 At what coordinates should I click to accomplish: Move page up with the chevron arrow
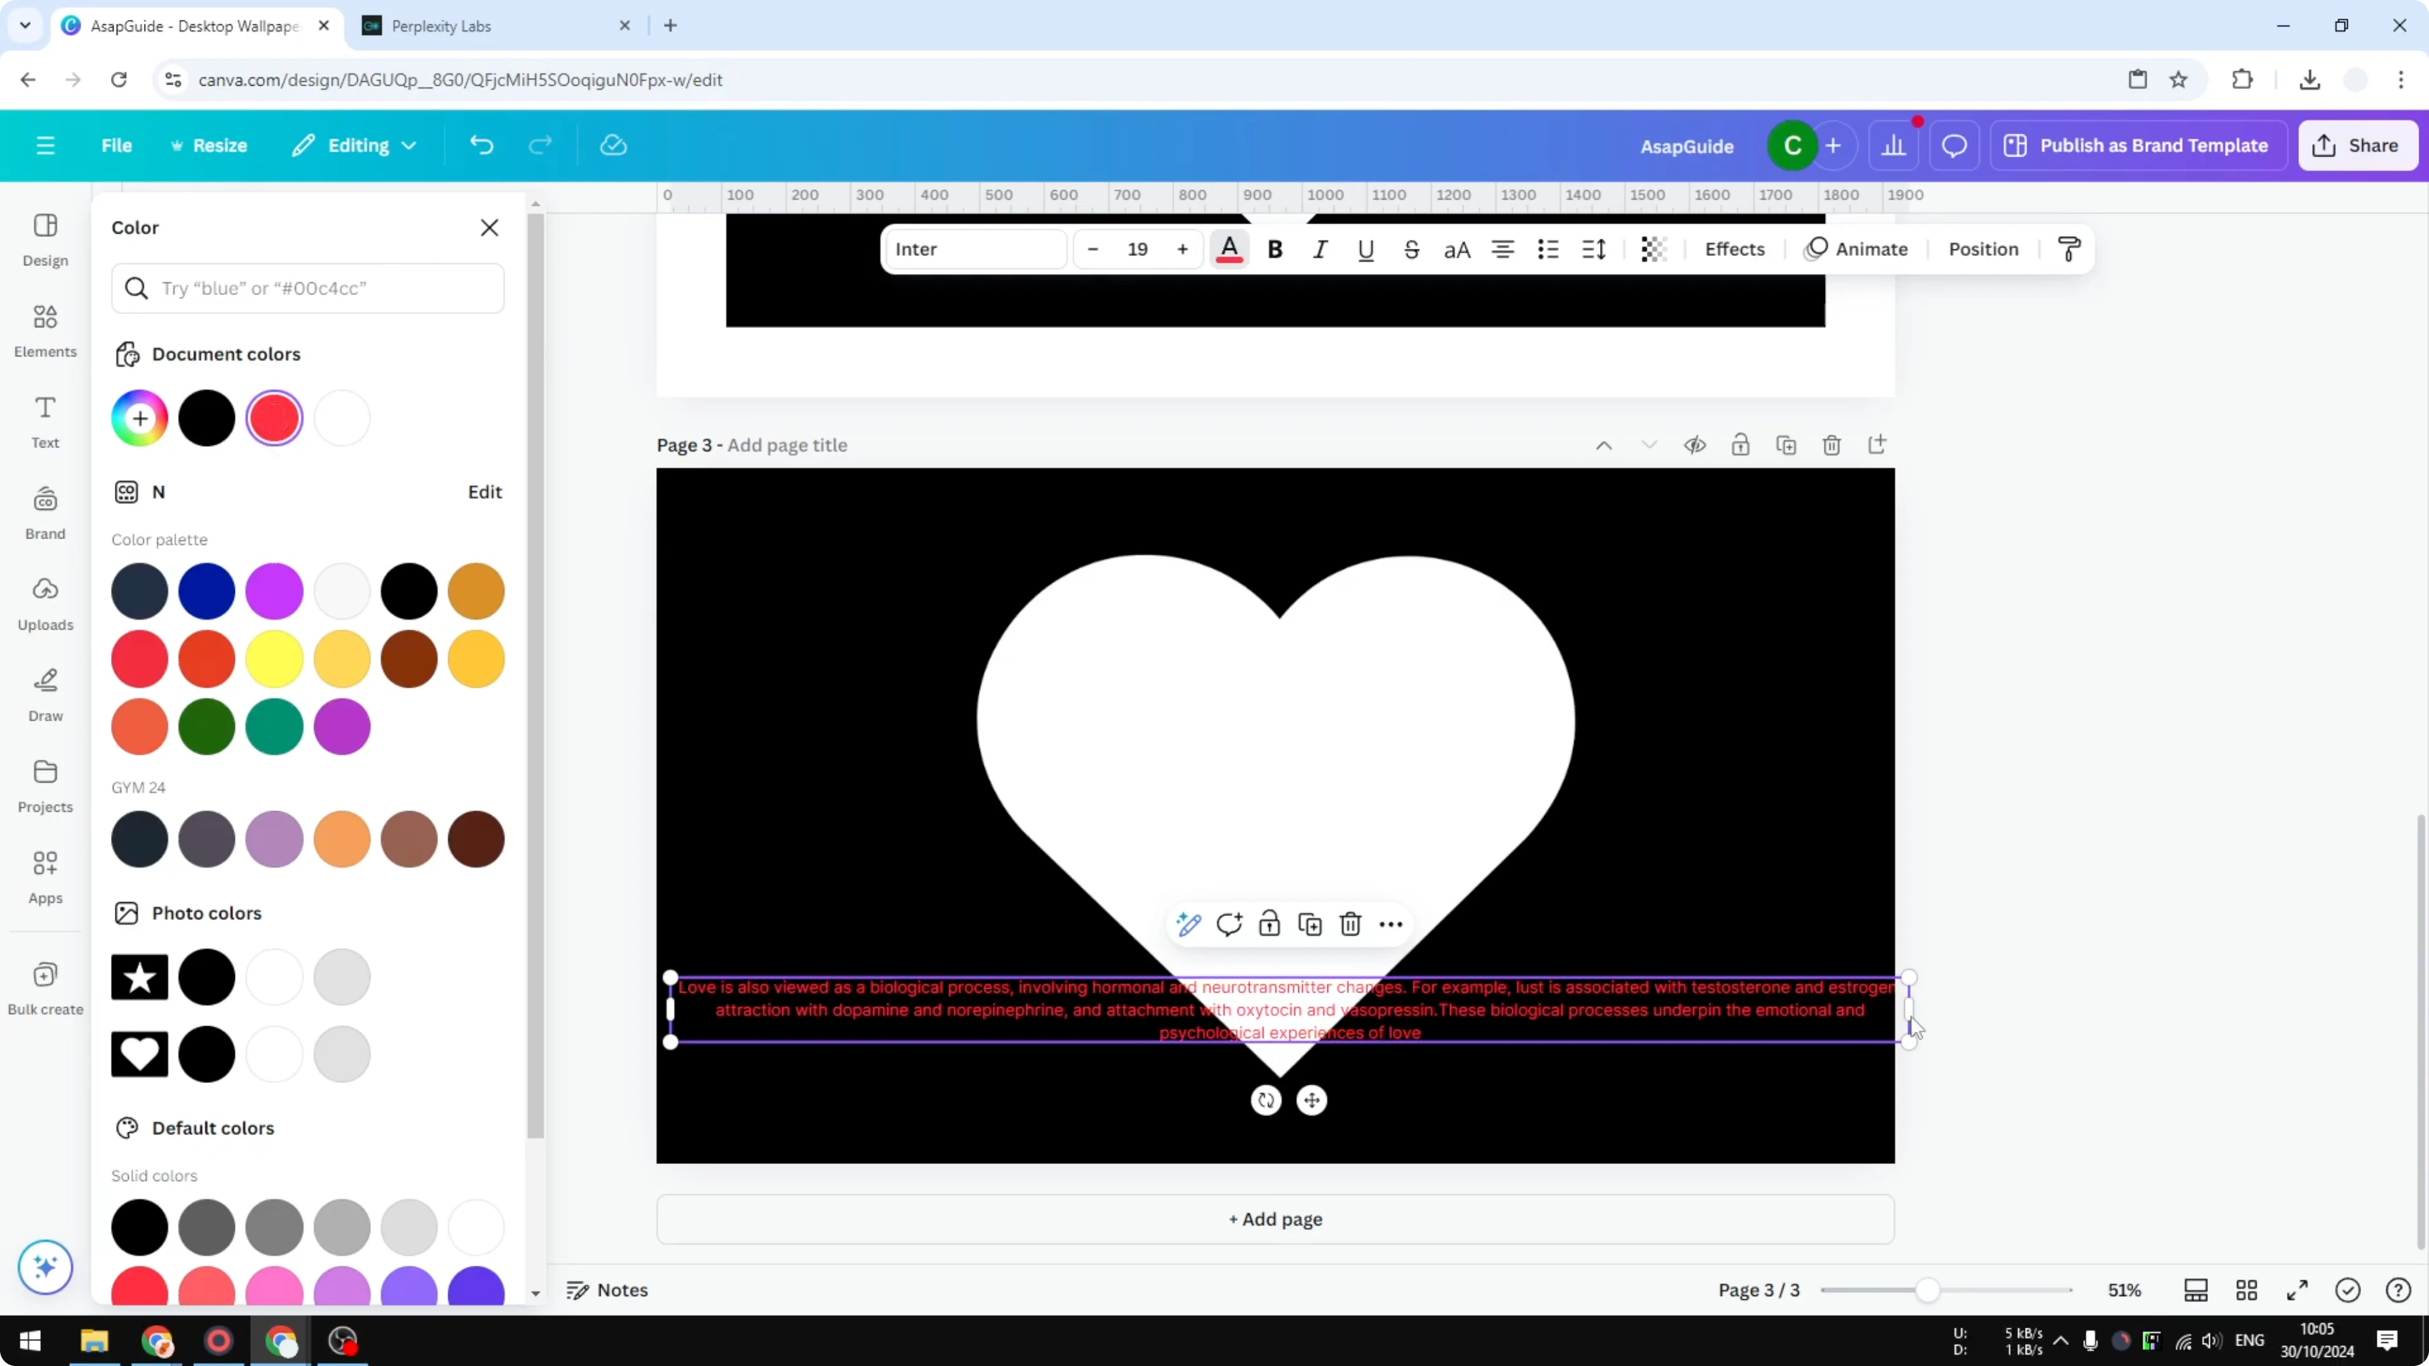click(1603, 445)
